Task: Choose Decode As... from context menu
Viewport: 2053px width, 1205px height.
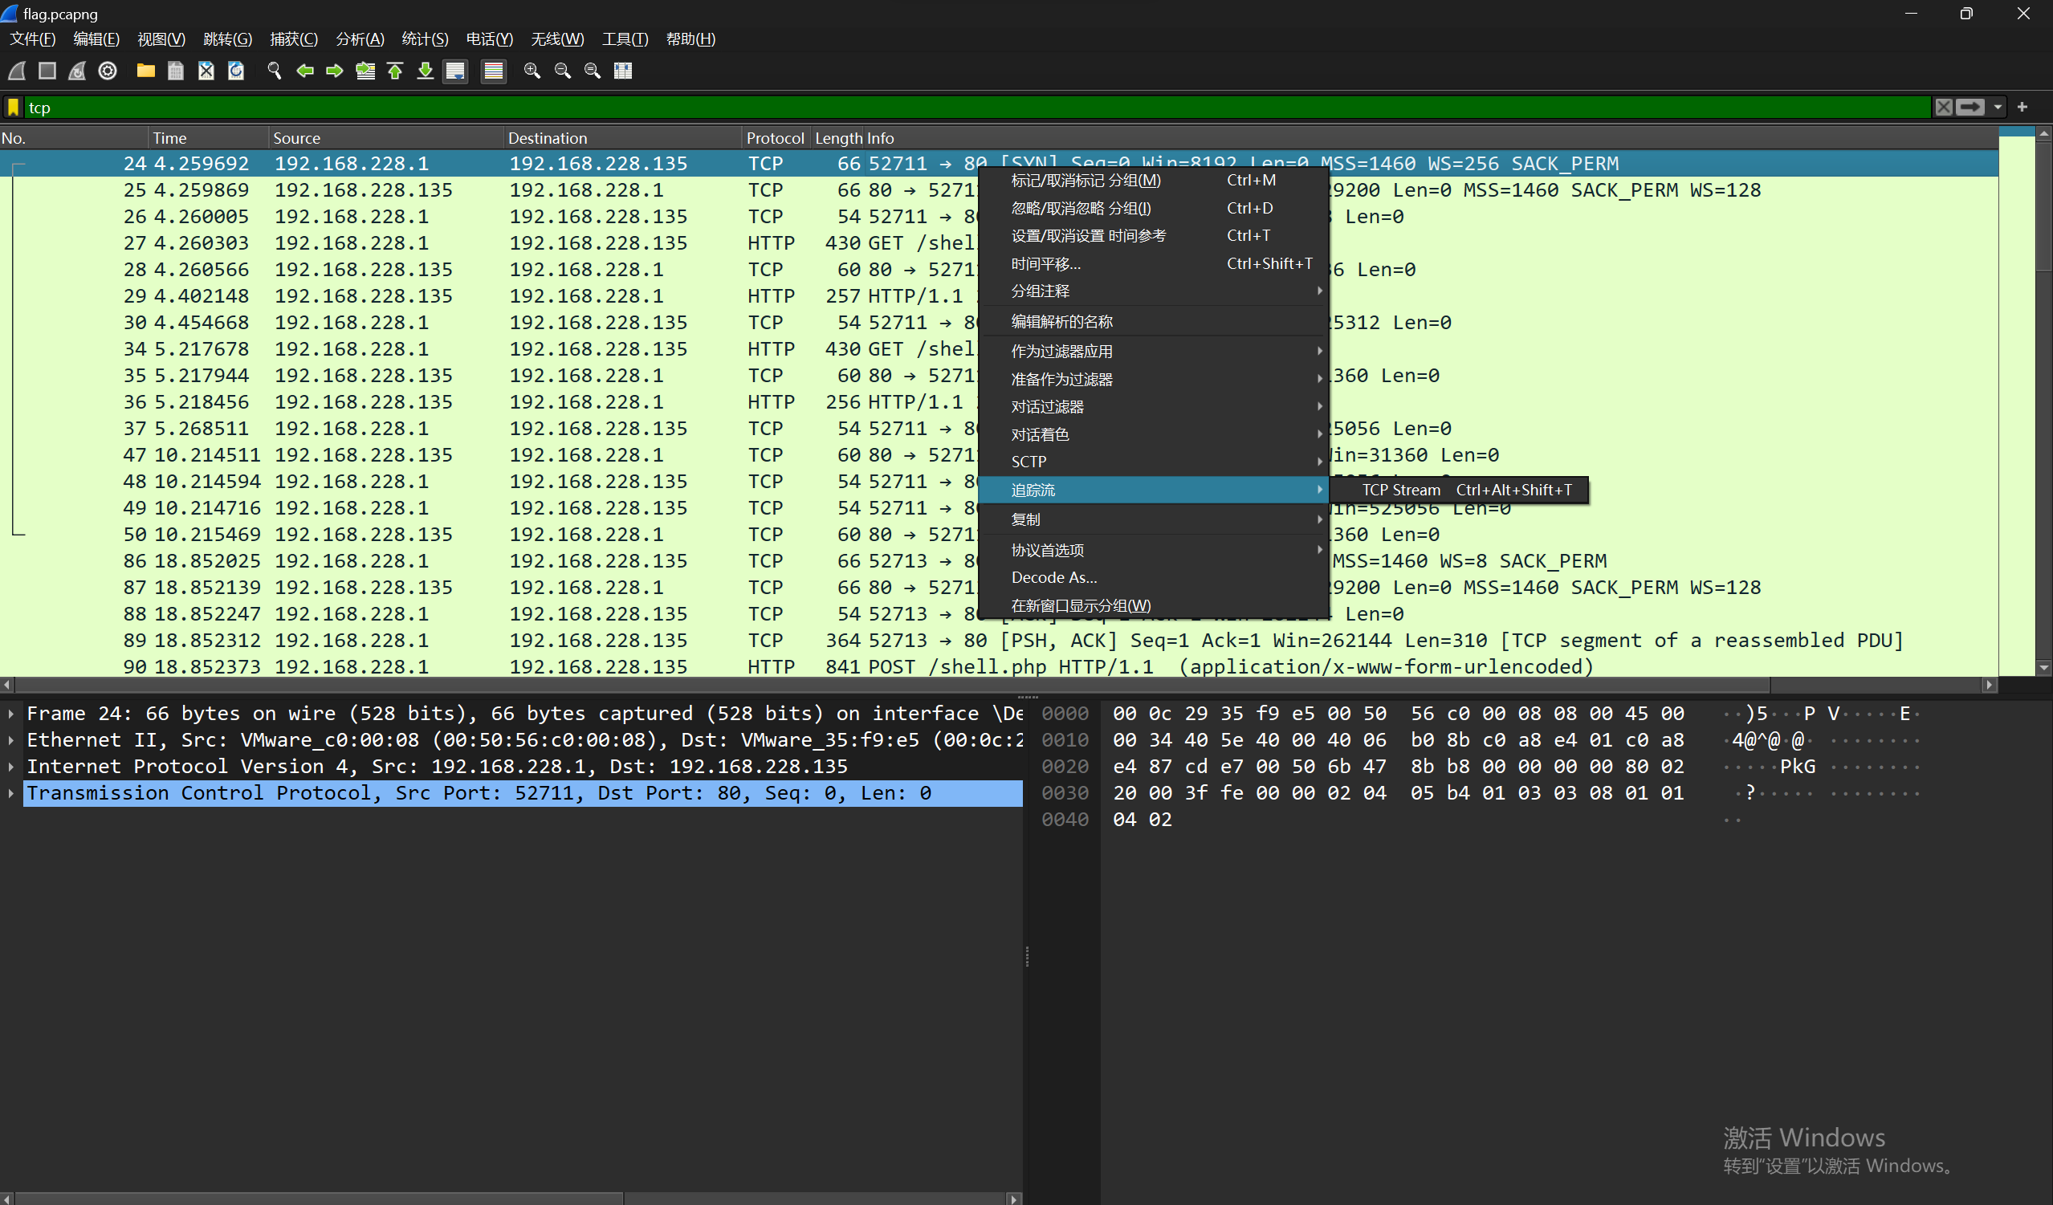Action: (x=1053, y=578)
